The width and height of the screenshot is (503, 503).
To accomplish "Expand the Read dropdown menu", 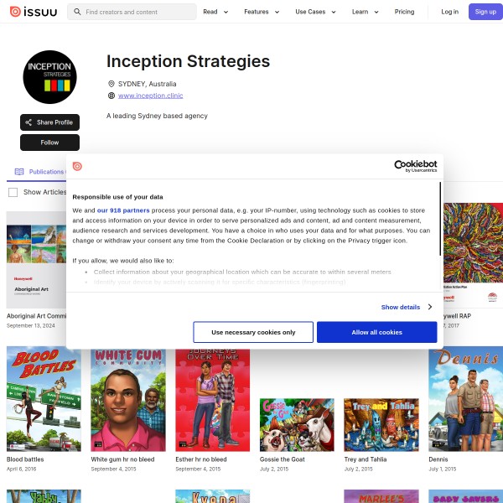I will [215, 12].
